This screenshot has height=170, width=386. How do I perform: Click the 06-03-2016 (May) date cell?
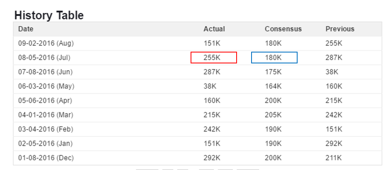click(46, 86)
